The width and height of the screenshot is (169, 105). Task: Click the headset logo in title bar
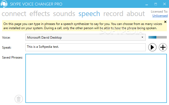[4, 4]
